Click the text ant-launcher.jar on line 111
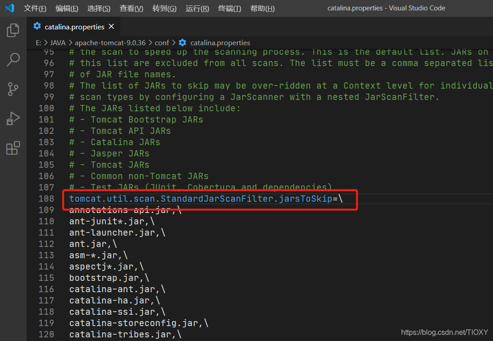 click(112, 232)
